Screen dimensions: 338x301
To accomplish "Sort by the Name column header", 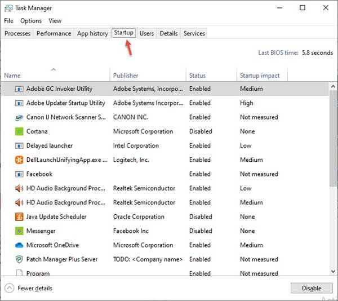I will 12,76.
